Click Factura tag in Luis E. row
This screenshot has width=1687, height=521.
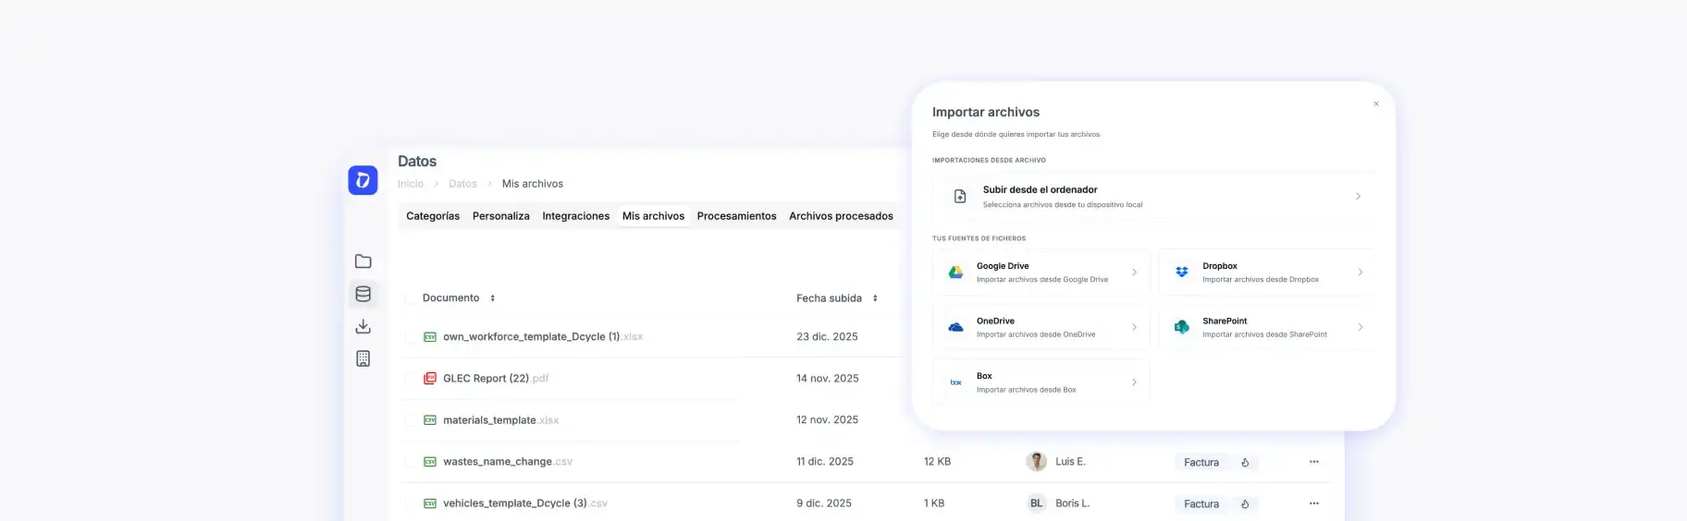pyautogui.click(x=1201, y=463)
